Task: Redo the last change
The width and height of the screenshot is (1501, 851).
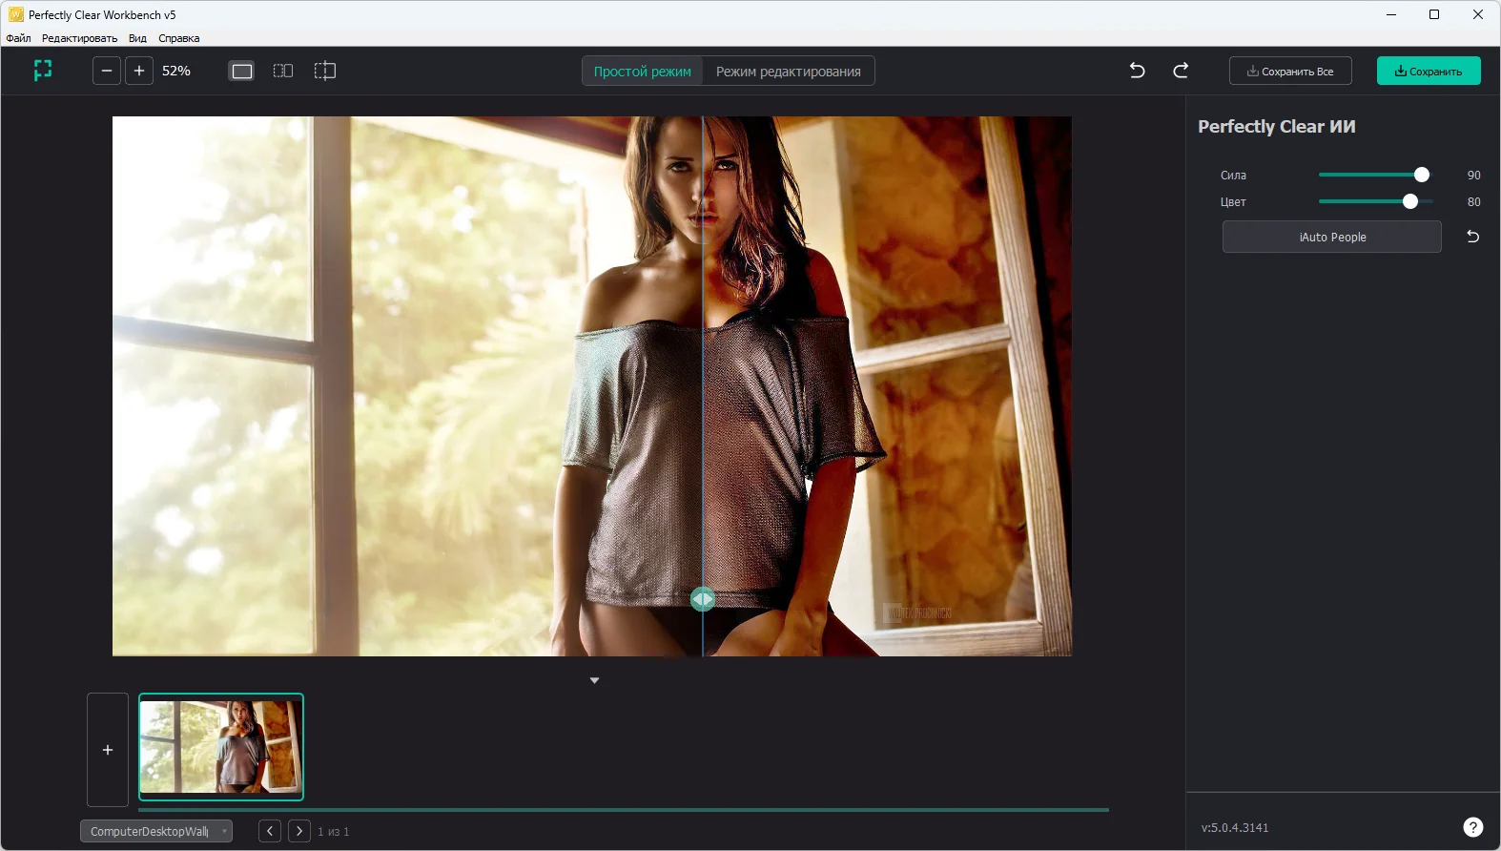Action: click(x=1181, y=71)
